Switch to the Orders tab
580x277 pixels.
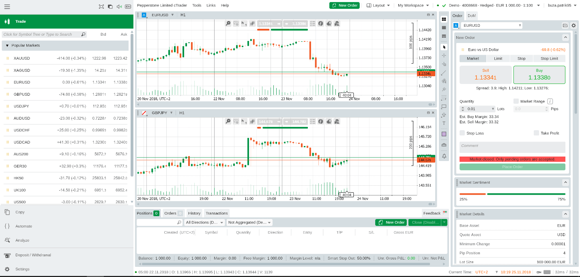pyautogui.click(x=173, y=213)
